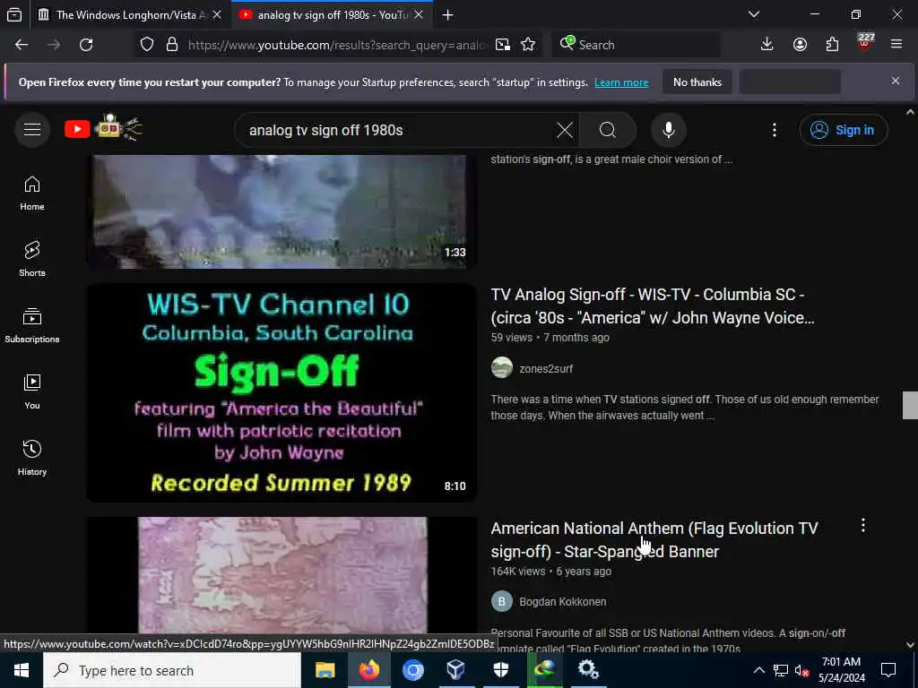Image resolution: width=918 pixels, height=688 pixels.
Task: Open Windows Start menu
Action: point(22,670)
